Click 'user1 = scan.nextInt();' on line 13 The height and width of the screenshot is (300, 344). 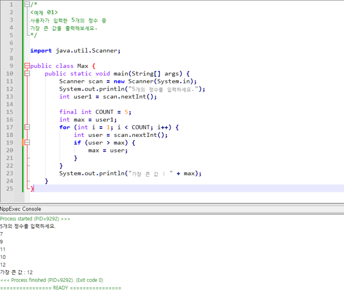pos(115,97)
